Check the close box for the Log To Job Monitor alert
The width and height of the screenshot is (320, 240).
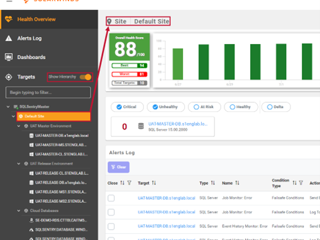click(x=111, y=212)
